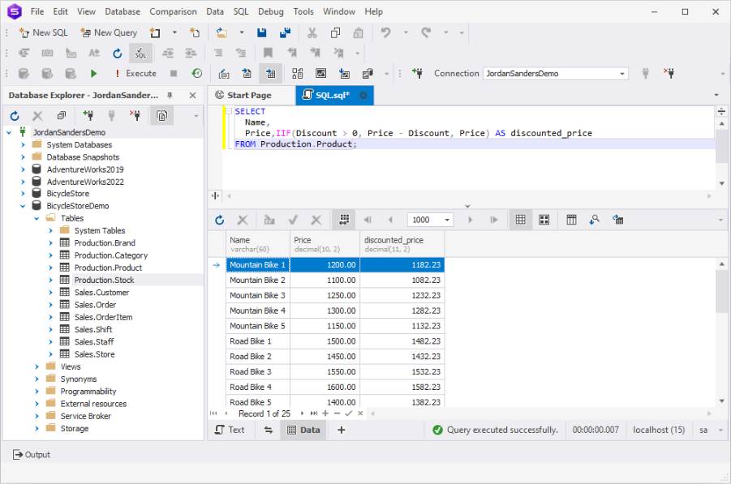
Task: Click the SQL checkmark icon in the toolbar
Action: (140, 54)
